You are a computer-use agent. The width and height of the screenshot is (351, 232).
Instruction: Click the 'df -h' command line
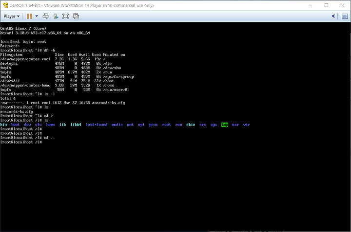pyautogui.click(x=27, y=50)
